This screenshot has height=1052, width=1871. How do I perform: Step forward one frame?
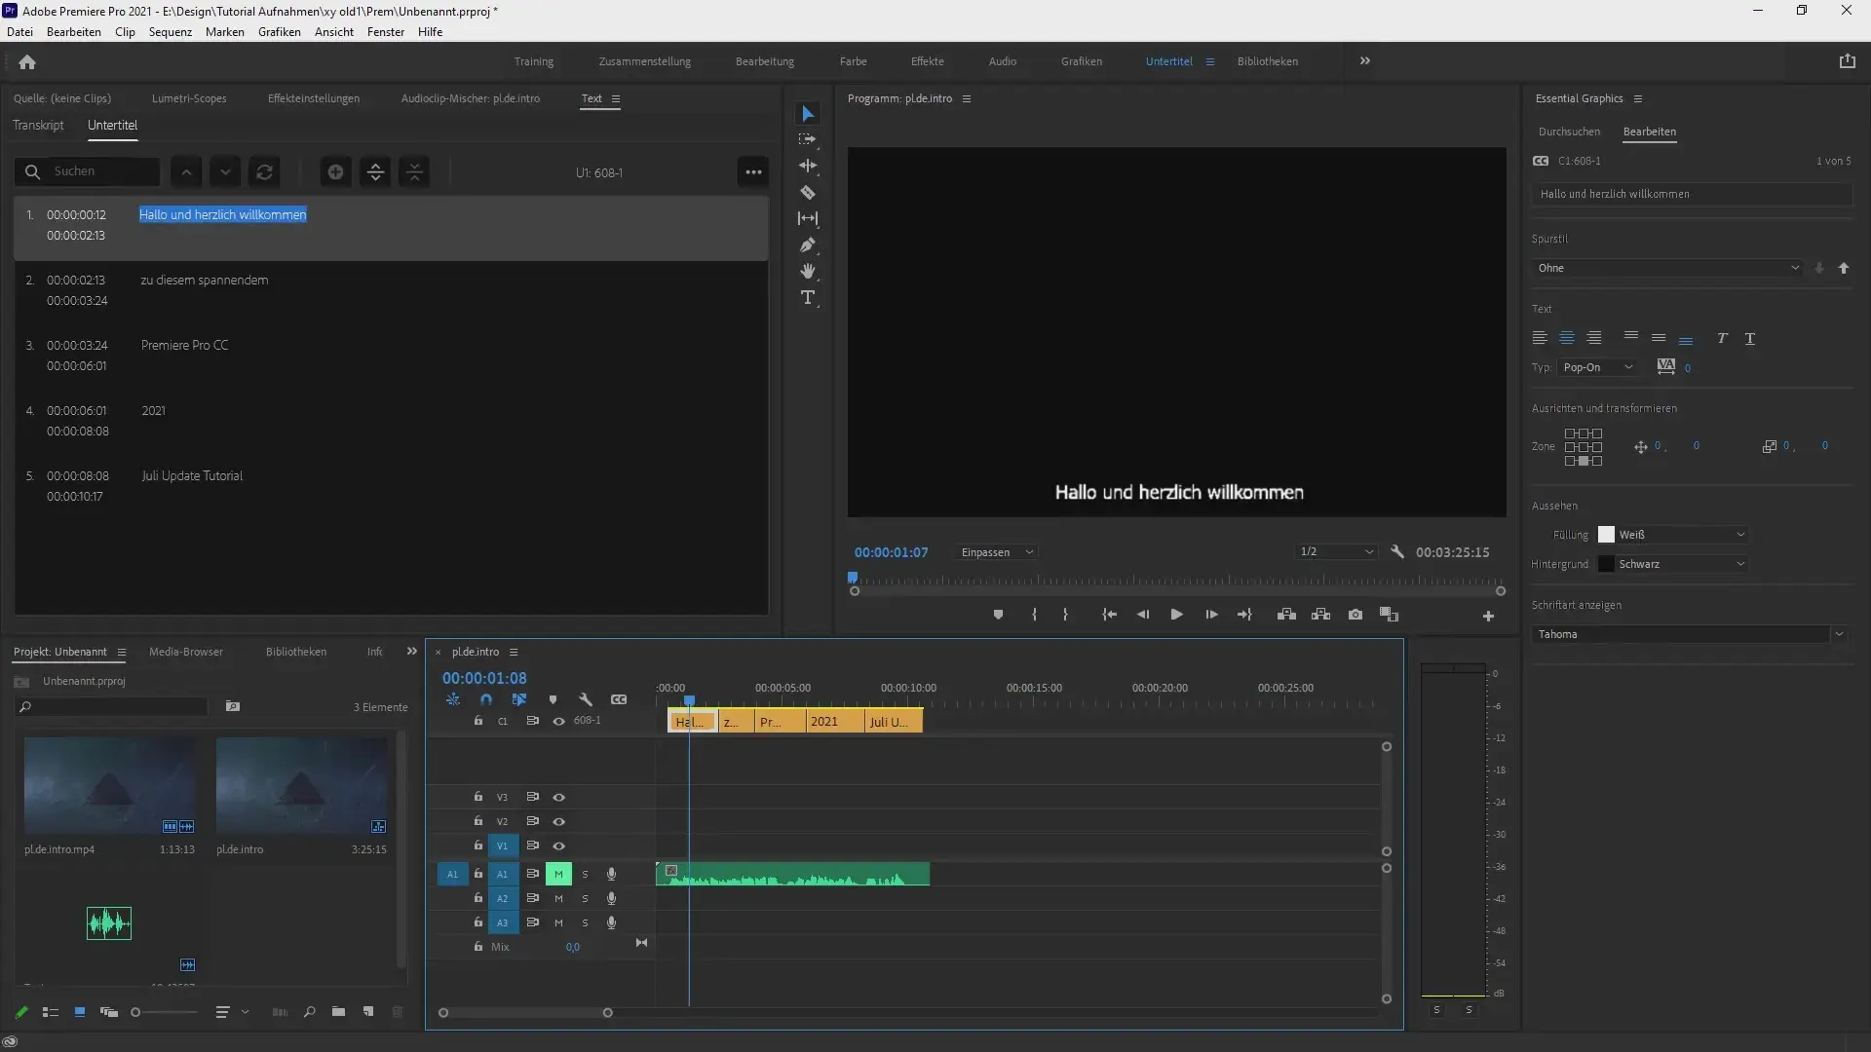coord(1211,615)
